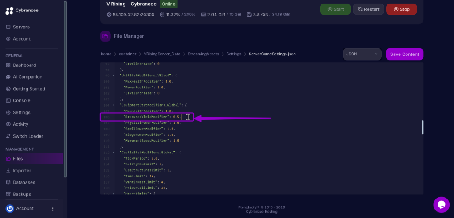Click the Dashboard grid icon
This screenshot has height=218, width=454.
[8, 65]
